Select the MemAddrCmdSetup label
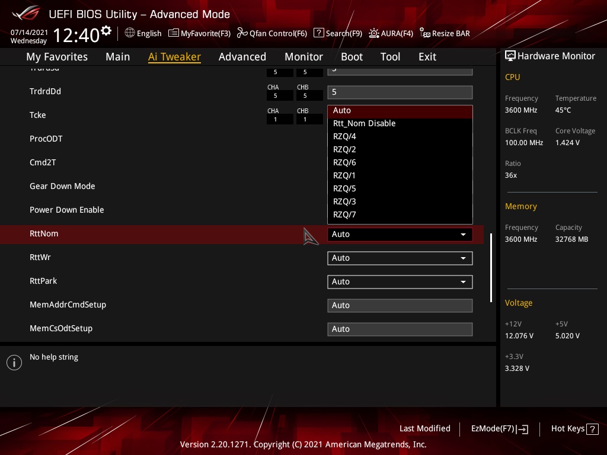 point(68,305)
